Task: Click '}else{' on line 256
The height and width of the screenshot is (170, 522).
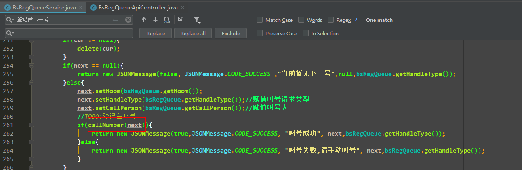Action: tap(74, 83)
